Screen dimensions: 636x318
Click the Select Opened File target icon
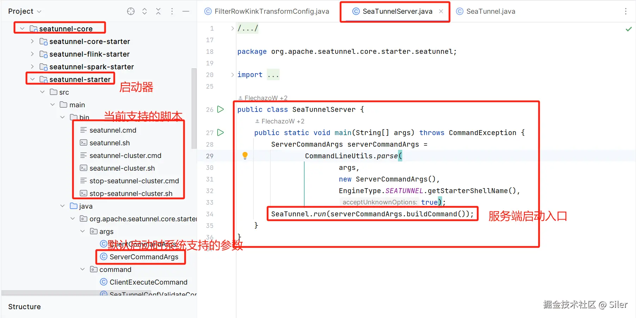click(x=131, y=11)
